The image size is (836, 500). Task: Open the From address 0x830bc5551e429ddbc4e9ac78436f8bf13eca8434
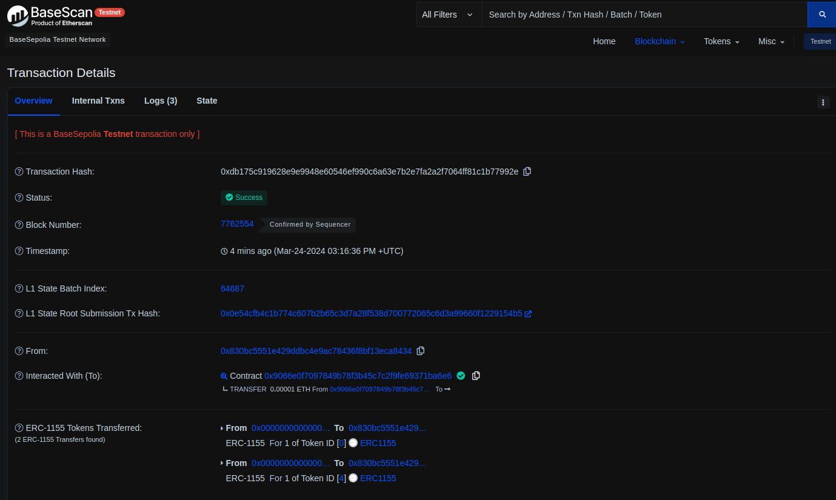pos(316,351)
